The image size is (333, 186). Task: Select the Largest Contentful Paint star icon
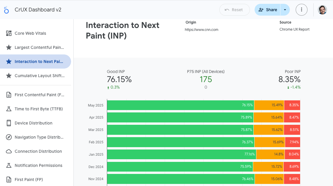[x=9, y=47]
